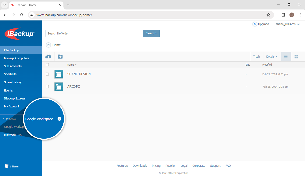This screenshot has width=305, height=176.
Task: Open the Trash
Action: coord(257,57)
